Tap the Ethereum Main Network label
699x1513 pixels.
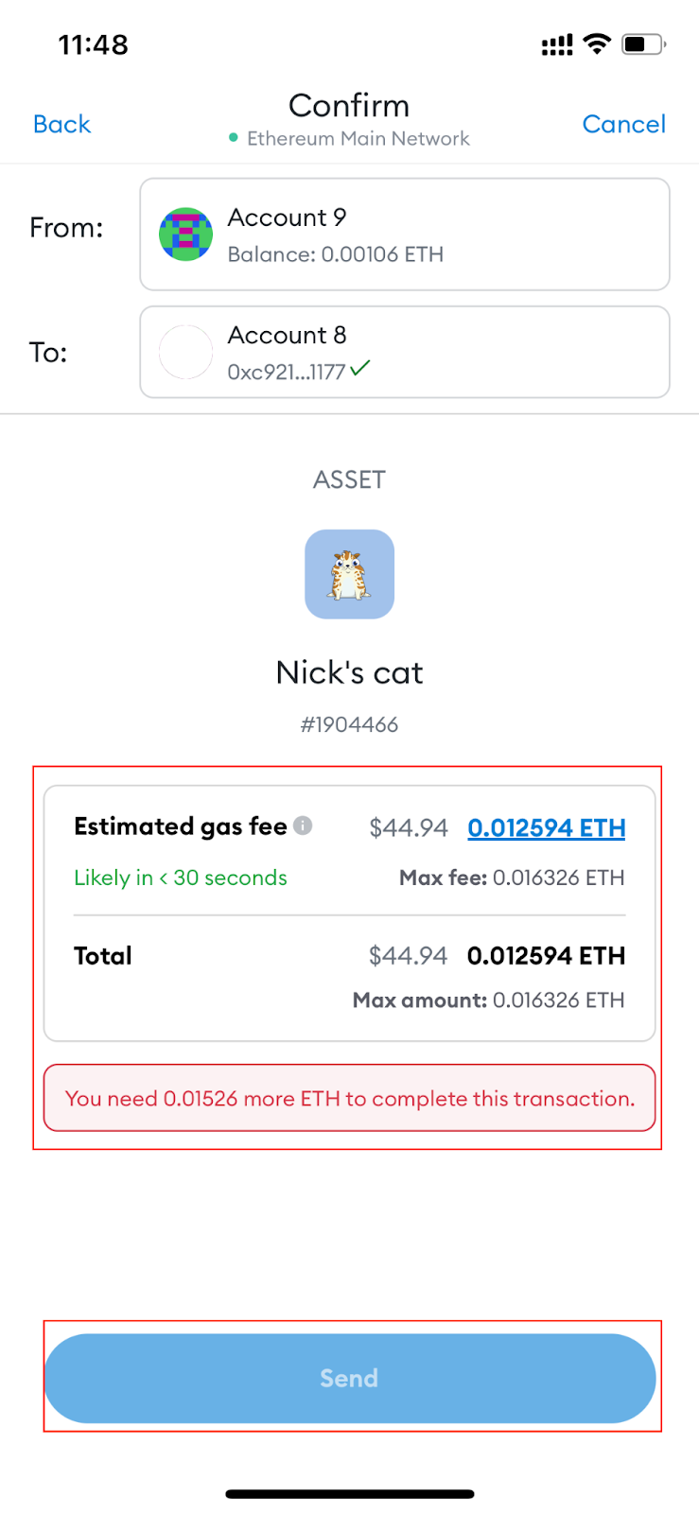[x=358, y=138]
